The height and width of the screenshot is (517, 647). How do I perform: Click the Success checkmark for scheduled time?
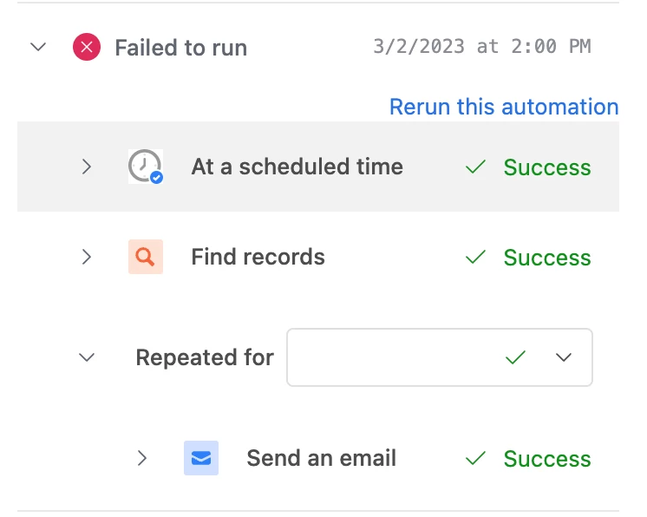[474, 167]
